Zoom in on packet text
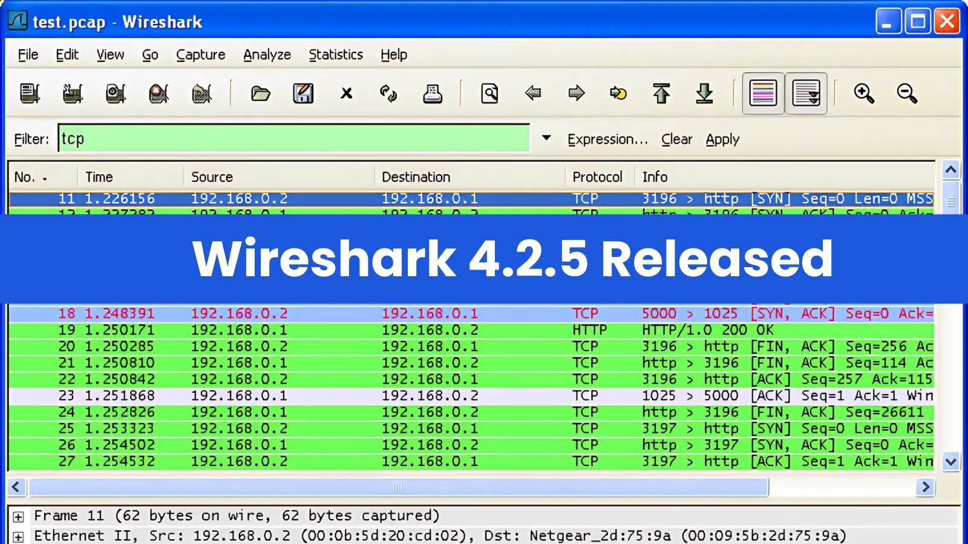This screenshot has height=544, width=968. (864, 94)
